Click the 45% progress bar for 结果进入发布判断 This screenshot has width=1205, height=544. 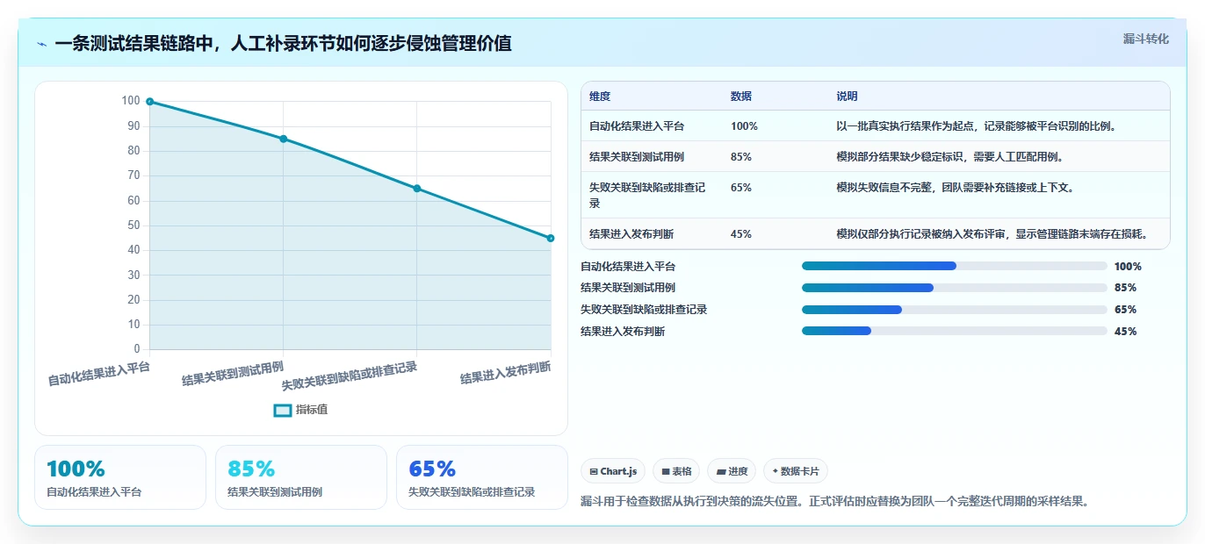coord(955,331)
